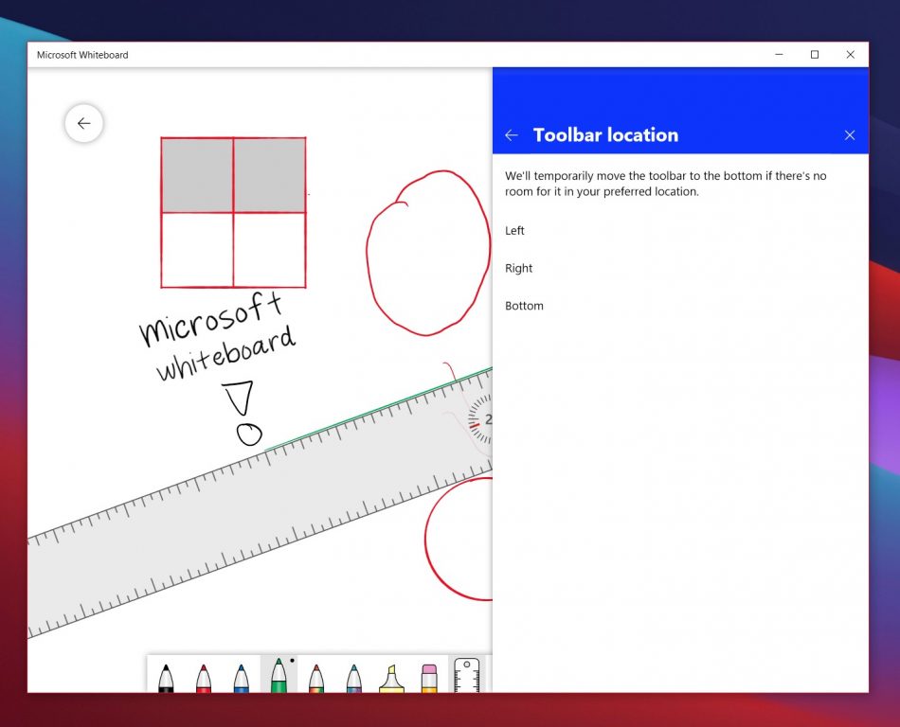Click the gray shaded top-left grid cell

(x=197, y=175)
